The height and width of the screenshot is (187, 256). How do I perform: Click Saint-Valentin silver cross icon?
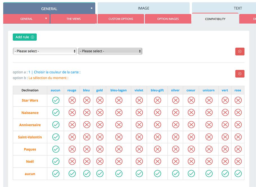pos(176,137)
